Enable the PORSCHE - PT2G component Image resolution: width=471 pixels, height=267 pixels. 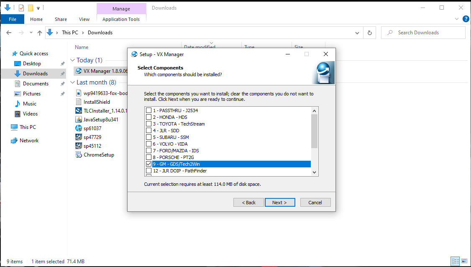pyautogui.click(x=148, y=157)
